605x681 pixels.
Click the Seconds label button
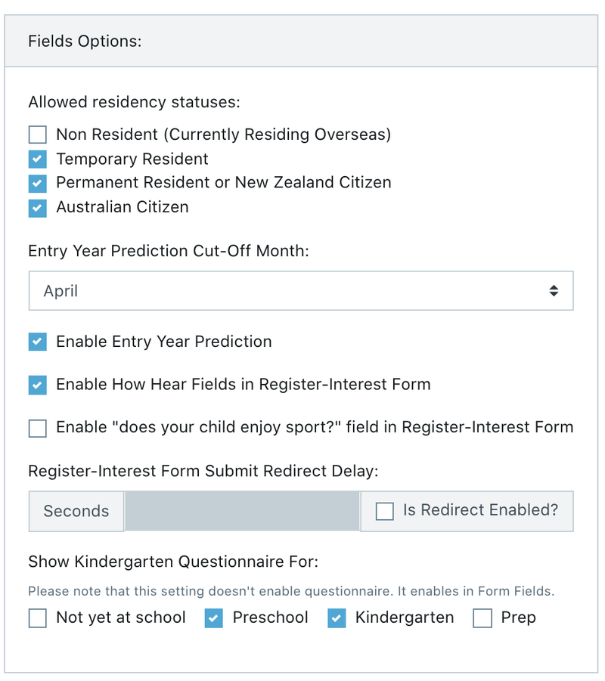click(x=76, y=511)
